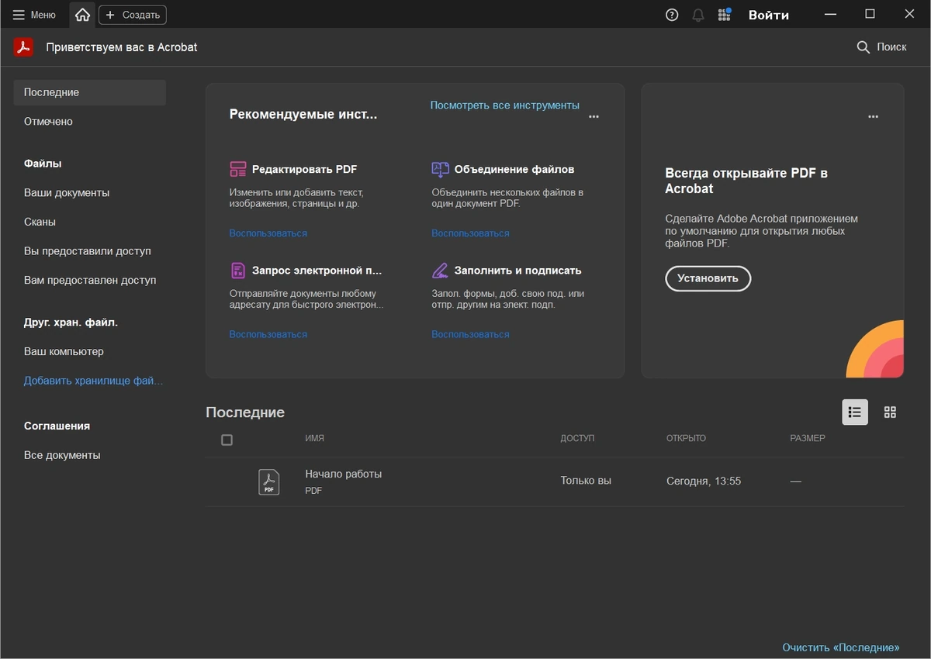Open the help question mark icon
Image resolution: width=931 pixels, height=659 pixels.
[x=672, y=15]
